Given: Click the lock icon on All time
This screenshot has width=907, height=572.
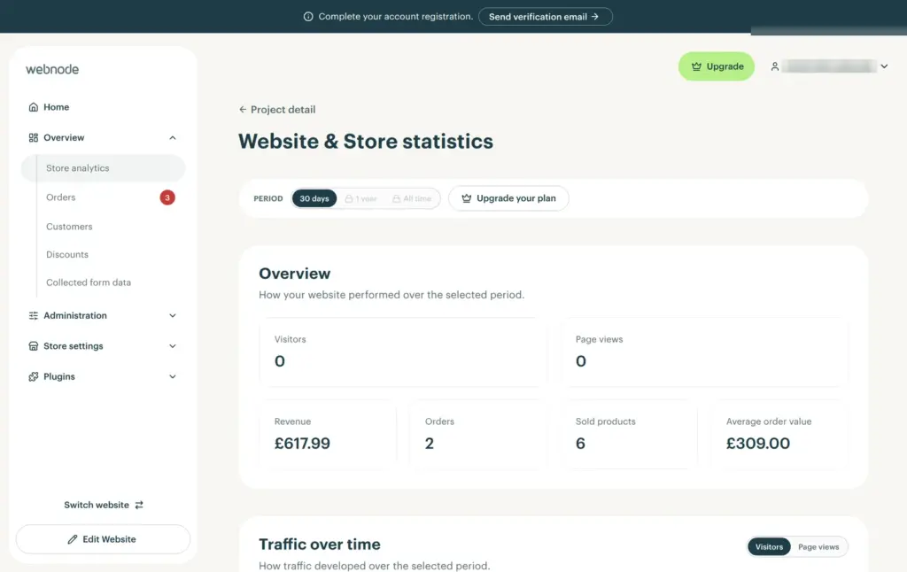Looking at the screenshot, I should point(396,198).
